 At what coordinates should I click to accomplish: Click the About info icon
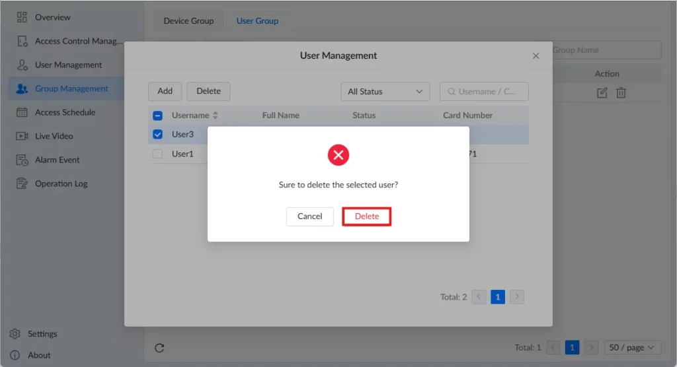[15, 355]
